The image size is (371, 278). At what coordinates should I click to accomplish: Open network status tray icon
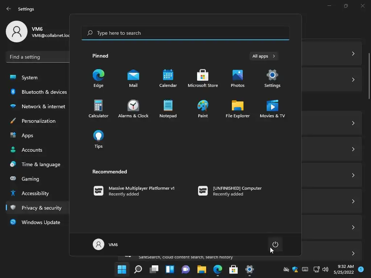click(316, 269)
